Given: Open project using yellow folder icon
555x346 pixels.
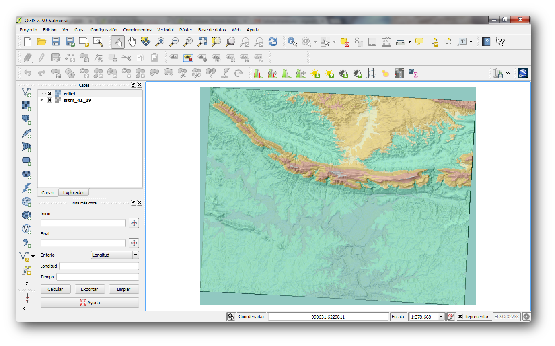Looking at the screenshot, I should [x=41, y=41].
